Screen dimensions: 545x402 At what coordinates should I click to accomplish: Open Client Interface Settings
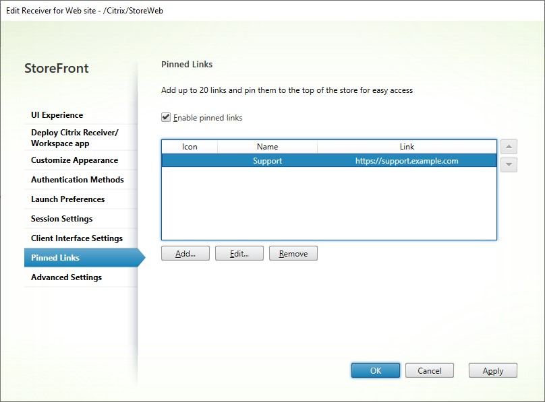[x=81, y=238]
